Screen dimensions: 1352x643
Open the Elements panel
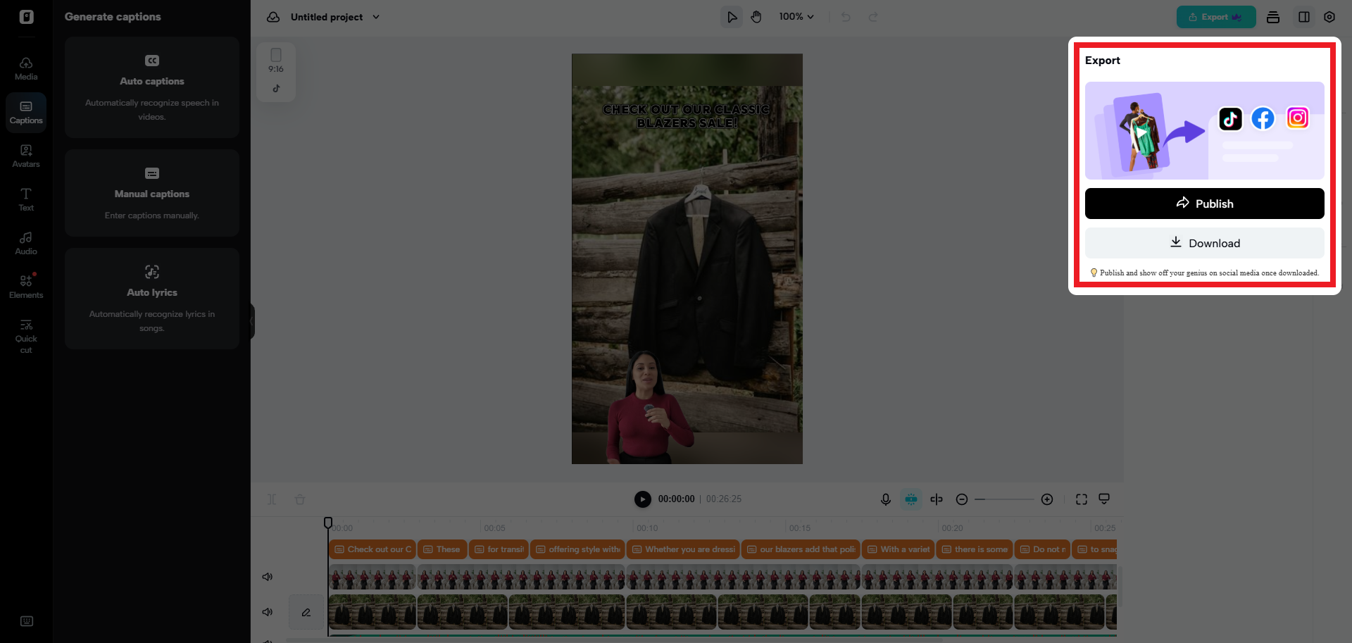(25, 285)
